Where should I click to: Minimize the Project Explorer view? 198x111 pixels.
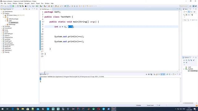pyautogui.click(x=34, y=9)
